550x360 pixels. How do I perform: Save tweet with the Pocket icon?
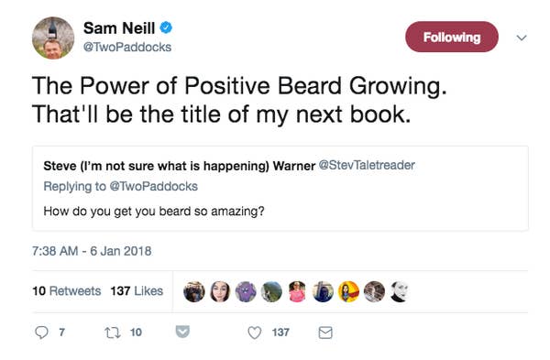(x=182, y=332)
